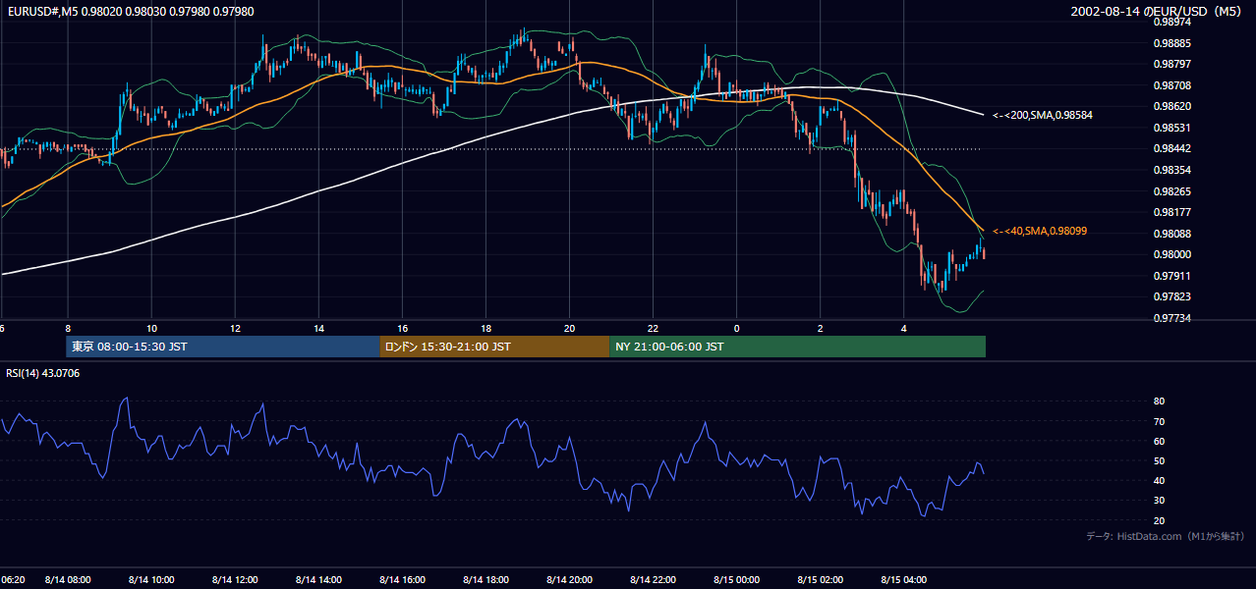Click the 8/15 00:00 time axis label
1256x589 pixels.
coord(736,580)
